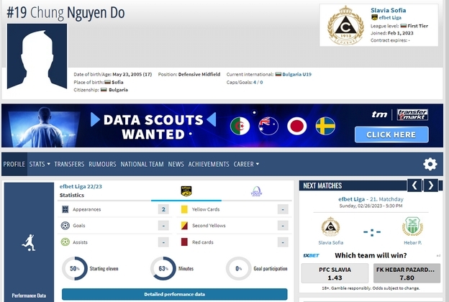Open the settings gear icon
Screen dimensions: 449x302
(x=430, y=164)
